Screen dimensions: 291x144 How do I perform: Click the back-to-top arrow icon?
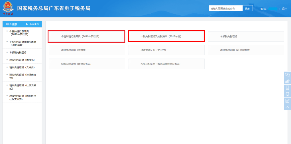(x=287, y=107)
